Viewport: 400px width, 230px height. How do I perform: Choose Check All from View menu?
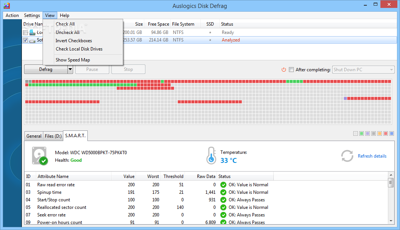[x=83, y=24]
